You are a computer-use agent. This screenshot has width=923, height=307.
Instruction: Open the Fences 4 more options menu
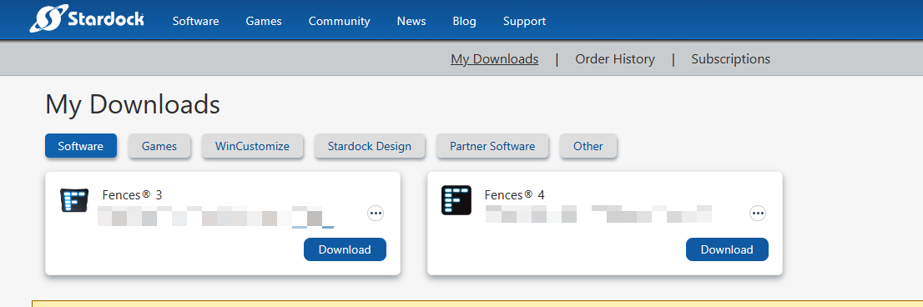point(758,213)
